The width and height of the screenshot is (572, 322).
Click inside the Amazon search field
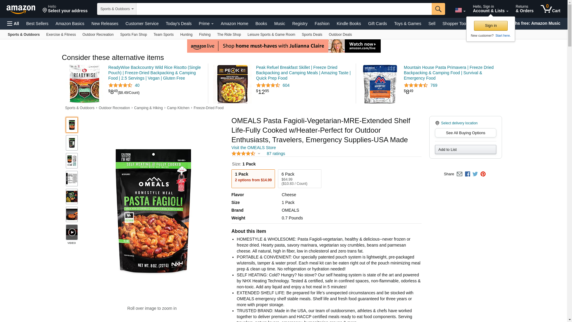pos(284,9)
